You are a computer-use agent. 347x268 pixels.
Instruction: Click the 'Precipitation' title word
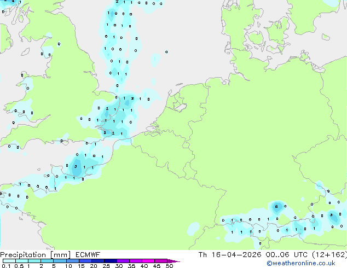pyautogui.click(x=23, y=255)
